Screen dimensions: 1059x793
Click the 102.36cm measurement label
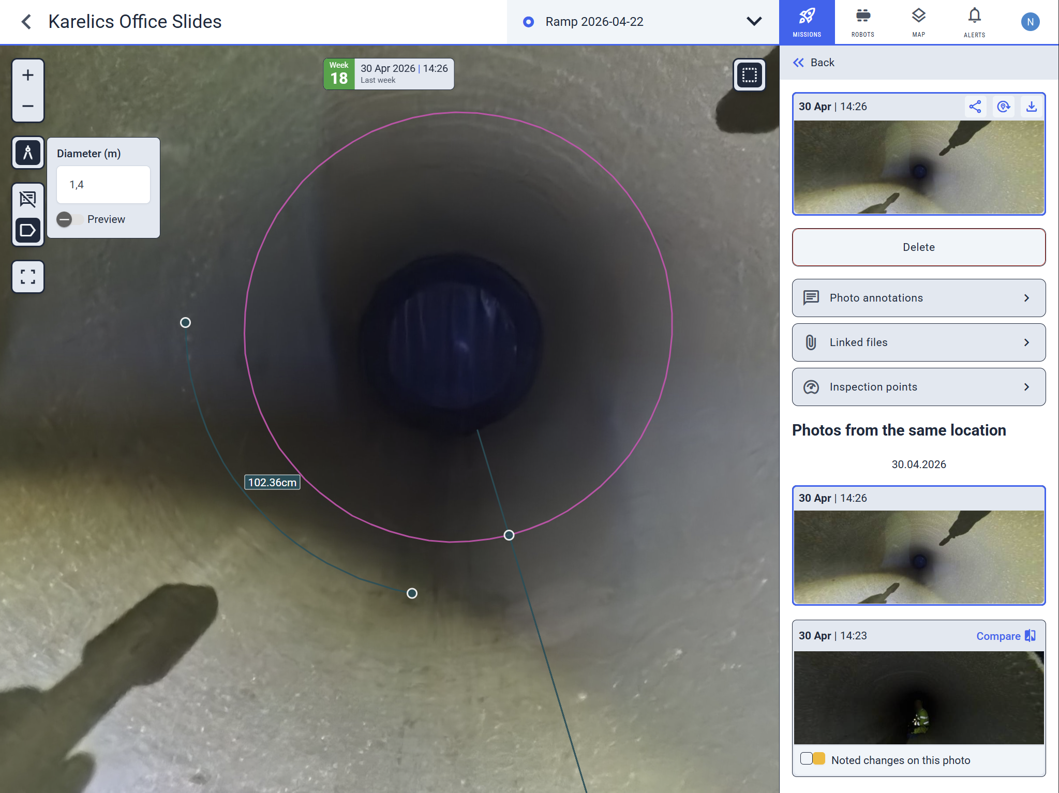point(272,482)
